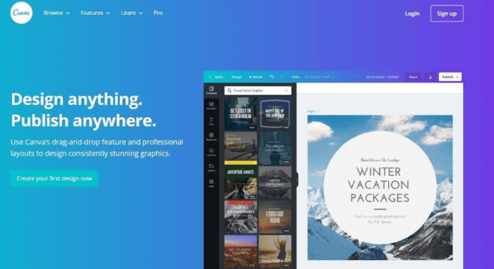
Task: Click the redo arrow in the editor toolbar
Action: (x=282, y=77)
